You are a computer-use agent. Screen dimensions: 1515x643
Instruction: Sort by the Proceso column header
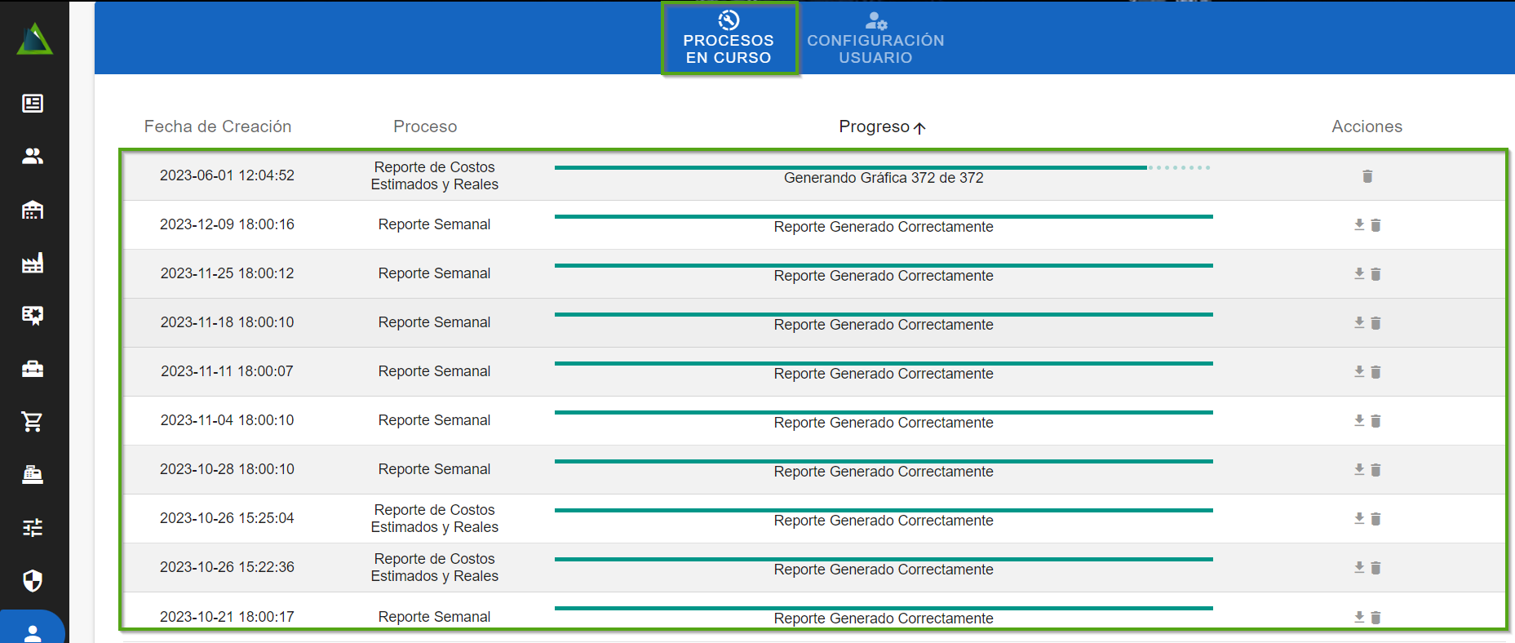425,126
